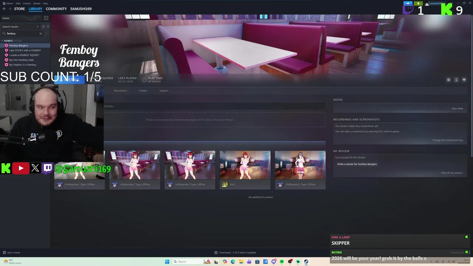Open Discord from the taskbar
The height and width of the screenshot is (266, 473).
point(273,262)
